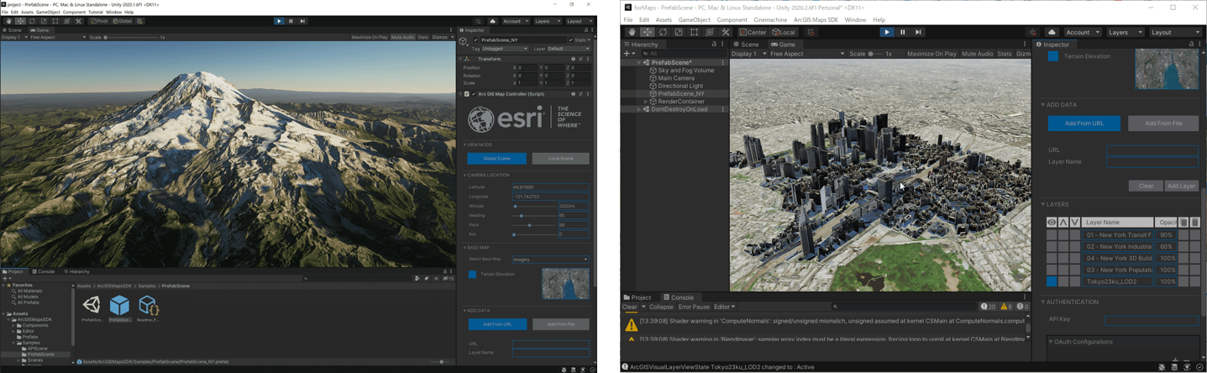Open ArcGIS Maps SDK menu in forMaps
The height and width of the screenshot is (373, 1207).
(816, 19)
